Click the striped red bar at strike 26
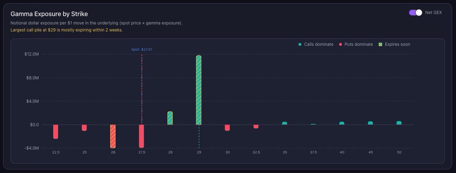456x173 pixels. (113, 136)
